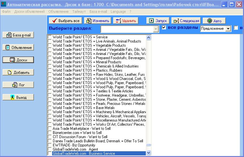Viewport: 244px width, 157px height.
Task: Select Danex Trade Leads Bulletin Board row
Action: coord(99,141)
